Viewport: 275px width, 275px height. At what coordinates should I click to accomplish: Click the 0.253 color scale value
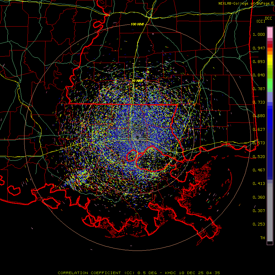(259, 224)
